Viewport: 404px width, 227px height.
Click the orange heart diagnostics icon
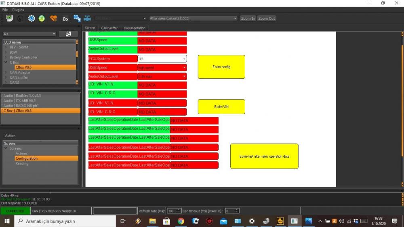(x=54, y=19)
